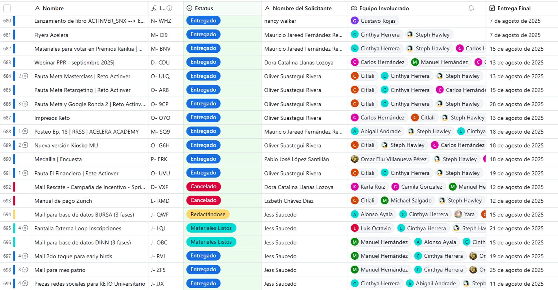This screenshot has height=290, width=558.
Task: Click Materiales Listos status on row 696
Action: click(x=211, y=242)
